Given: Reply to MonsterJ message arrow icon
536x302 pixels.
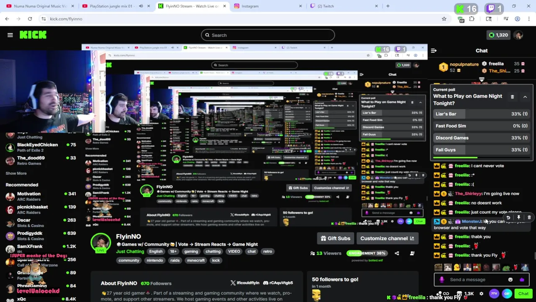Looking at the screenshot, I should (x=508, y=218).
